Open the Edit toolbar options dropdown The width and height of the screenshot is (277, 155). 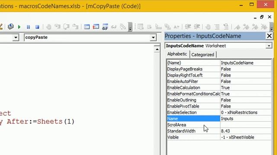coord(271,27)
